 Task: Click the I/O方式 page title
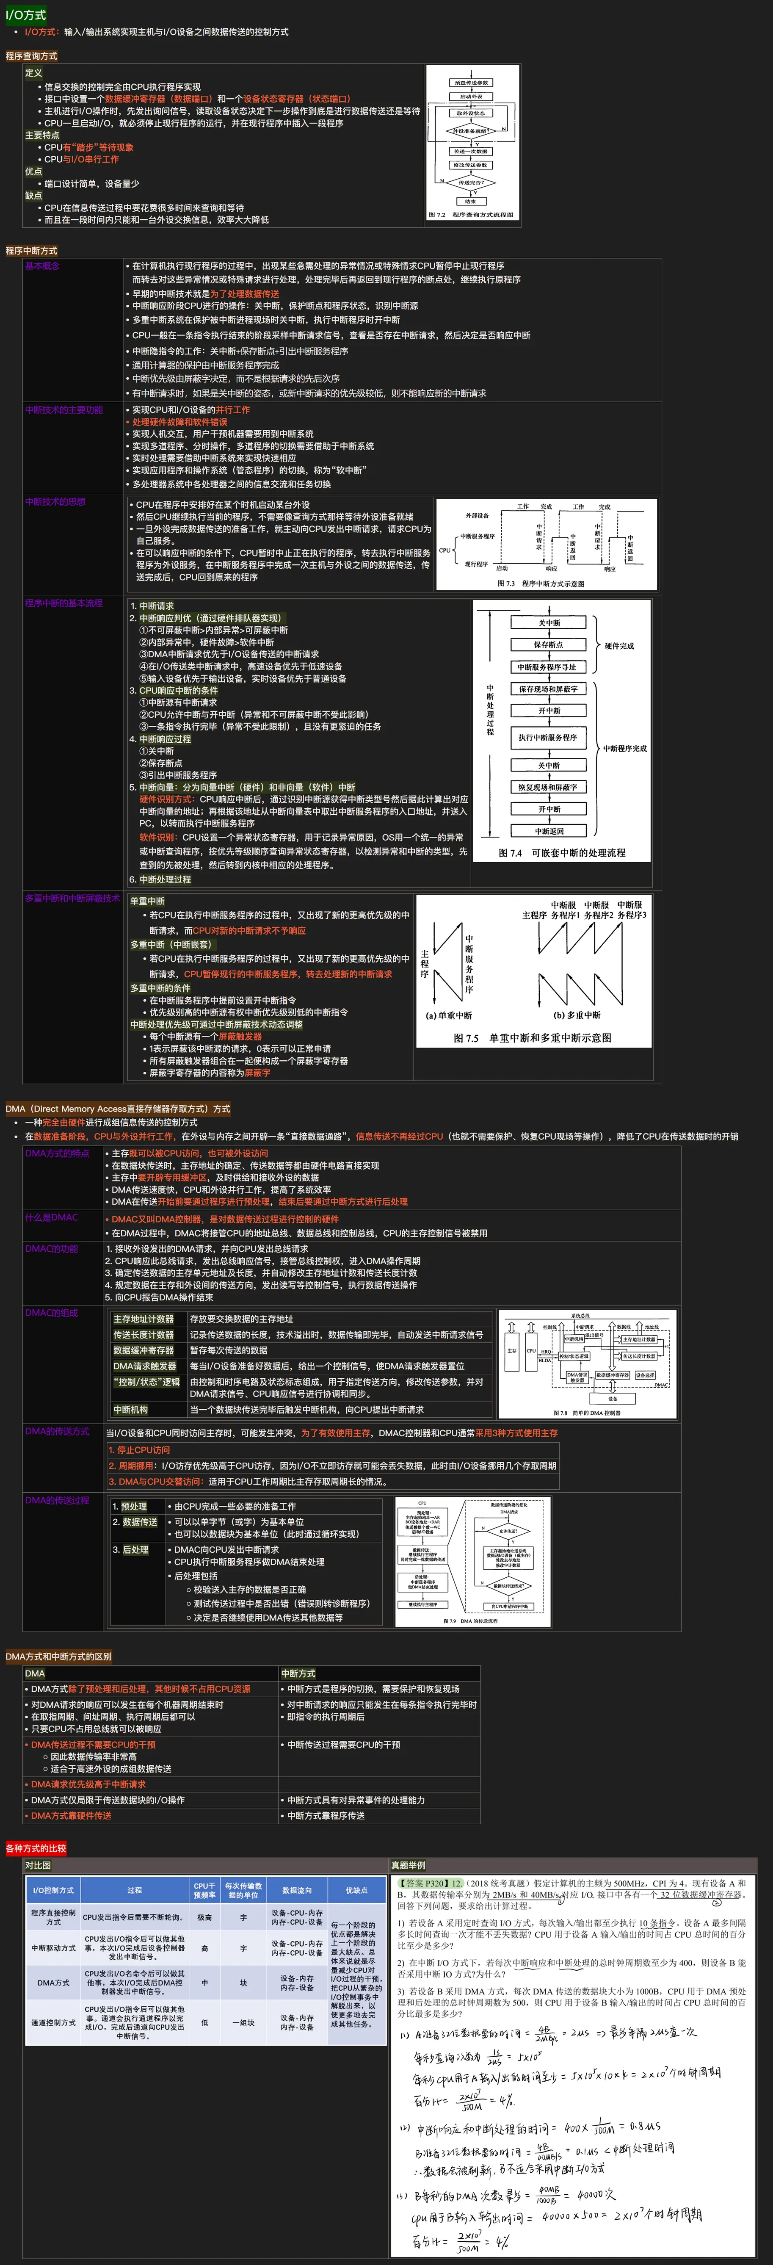click(25, 15)
